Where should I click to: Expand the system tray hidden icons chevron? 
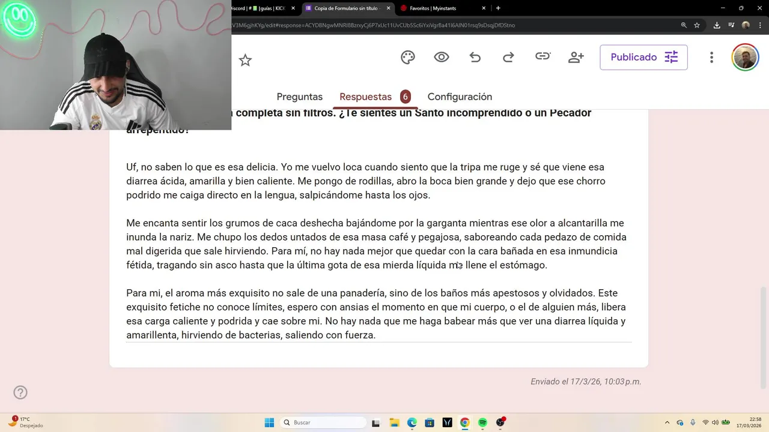(667, 422)
